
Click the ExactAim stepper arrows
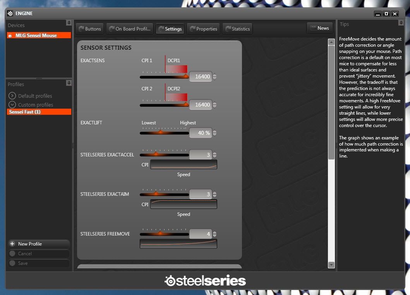pos(214,194)
